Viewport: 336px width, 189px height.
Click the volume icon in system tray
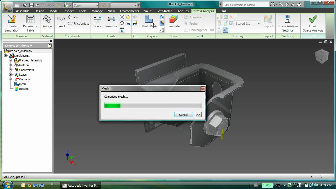click(316, 185)
